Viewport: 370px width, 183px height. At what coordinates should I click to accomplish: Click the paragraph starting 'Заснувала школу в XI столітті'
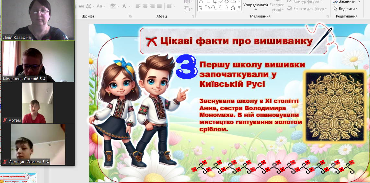click(x=250, y=115)
